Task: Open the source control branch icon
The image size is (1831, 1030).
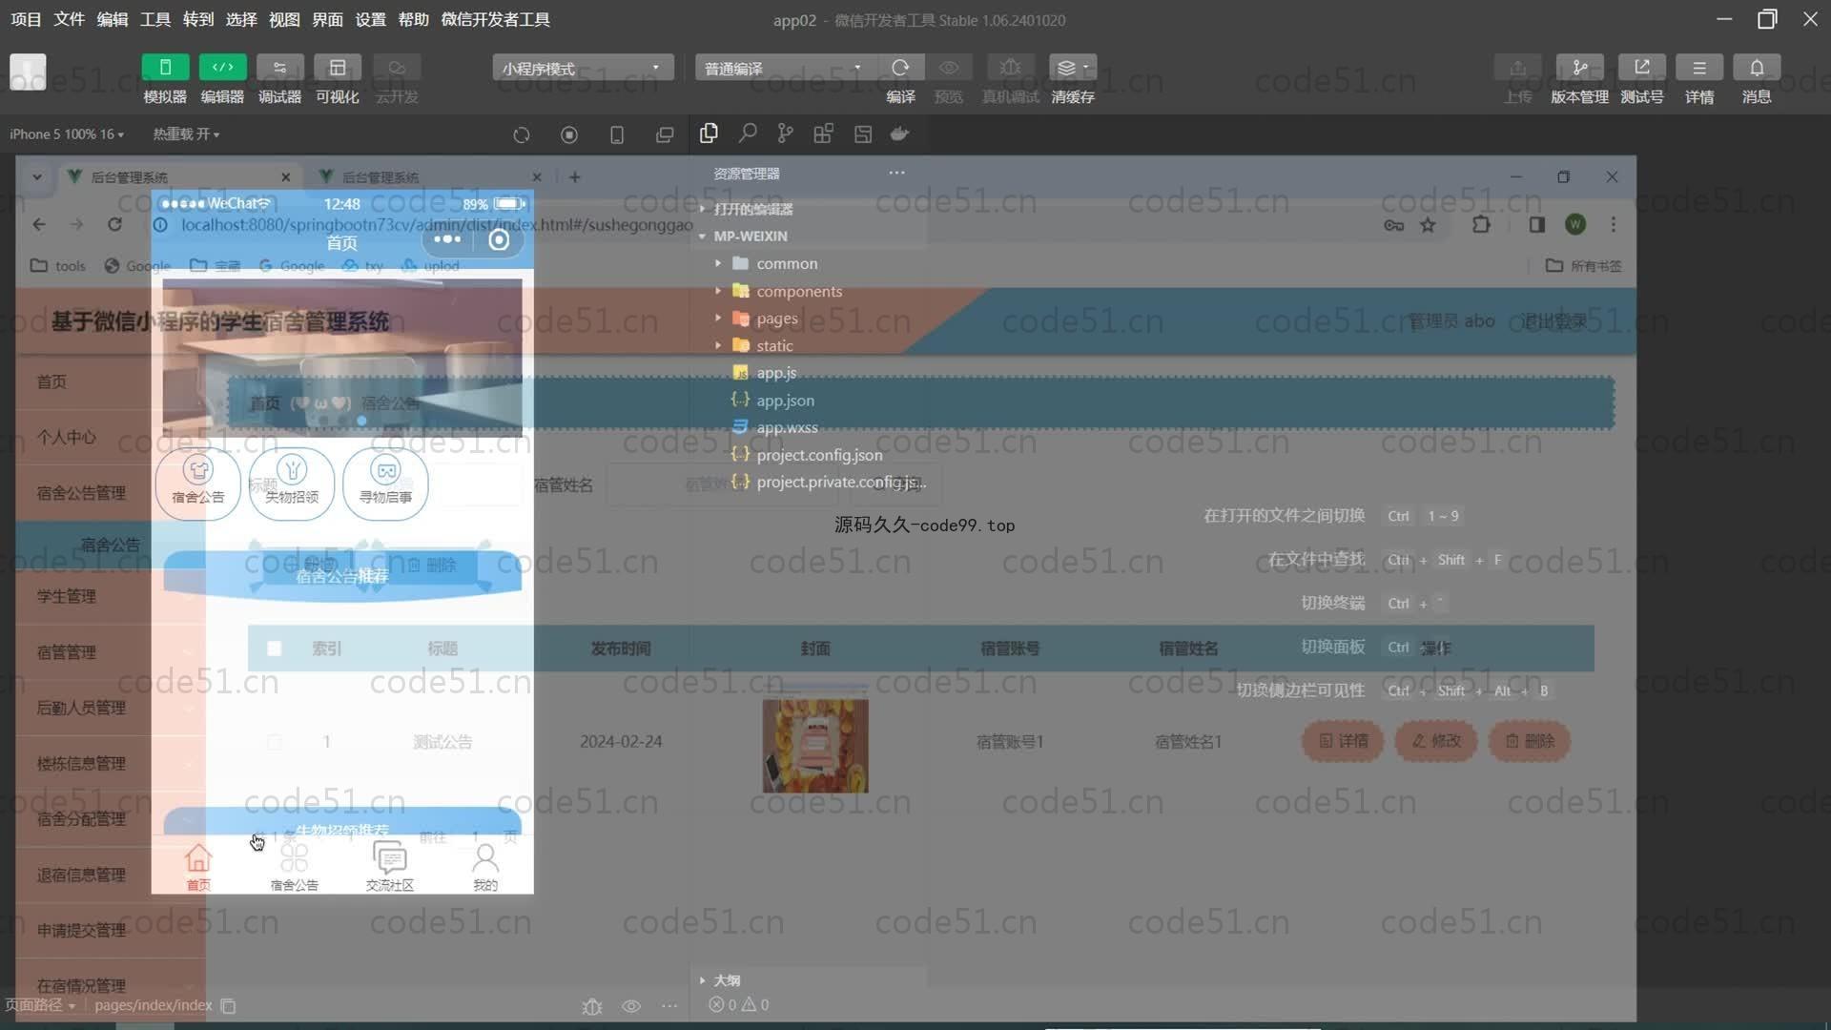Action: click(785, 134)
